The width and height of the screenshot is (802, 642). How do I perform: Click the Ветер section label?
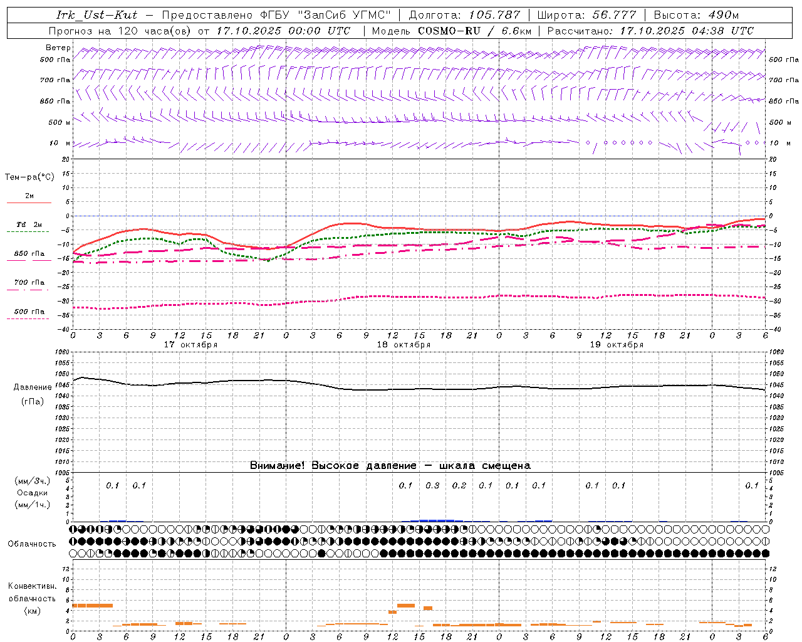tap(58, 48)
